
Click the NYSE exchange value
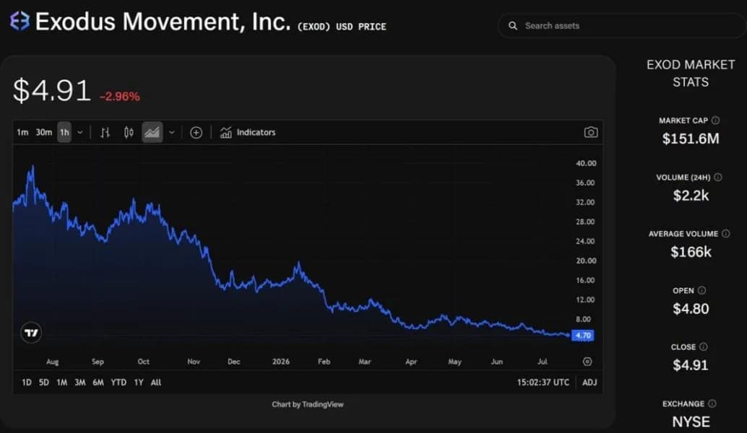691,421
